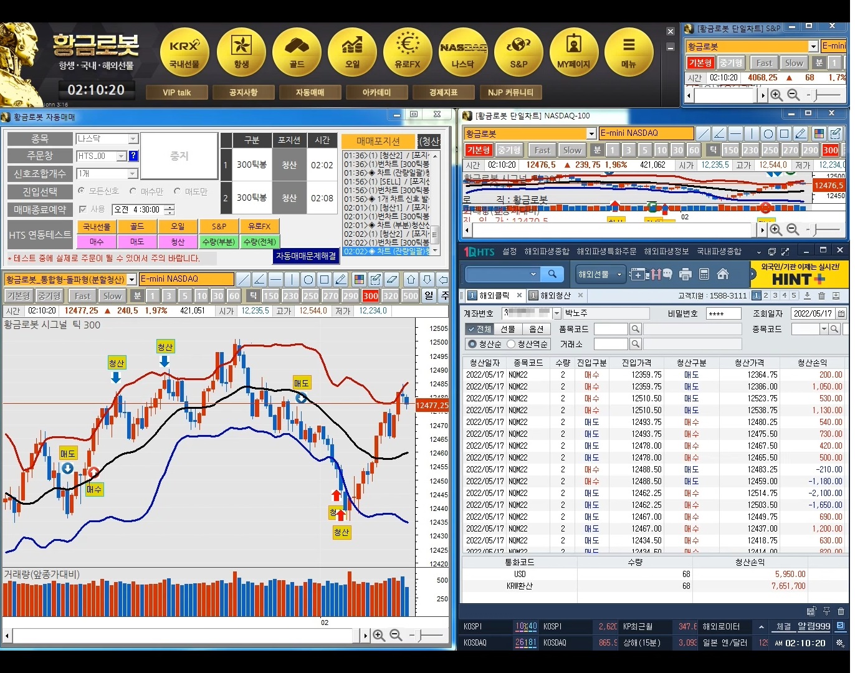Click eraser icon in main chart toolbar

coord(391,279)
